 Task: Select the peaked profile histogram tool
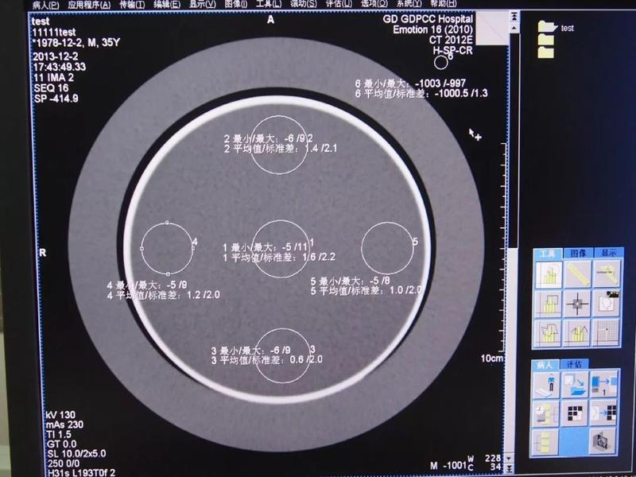[x=578, y=333]
